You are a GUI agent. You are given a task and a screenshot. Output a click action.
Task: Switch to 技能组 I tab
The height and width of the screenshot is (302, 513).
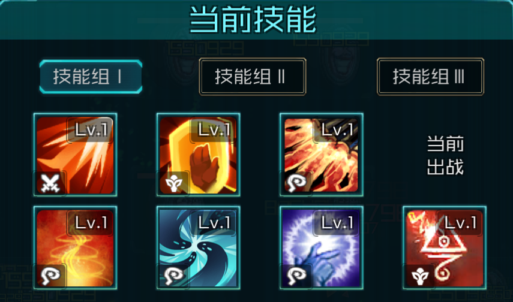(91, 77)
